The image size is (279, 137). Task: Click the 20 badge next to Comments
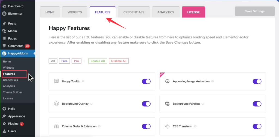point(27,46)
